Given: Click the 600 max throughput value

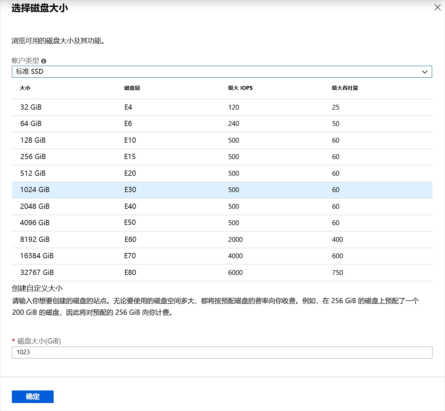Looking at the screenshot, I should [x=337, y=256].
